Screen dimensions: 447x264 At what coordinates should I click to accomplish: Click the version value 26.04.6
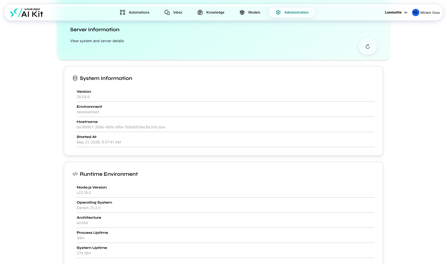click(x=83, y=97)
